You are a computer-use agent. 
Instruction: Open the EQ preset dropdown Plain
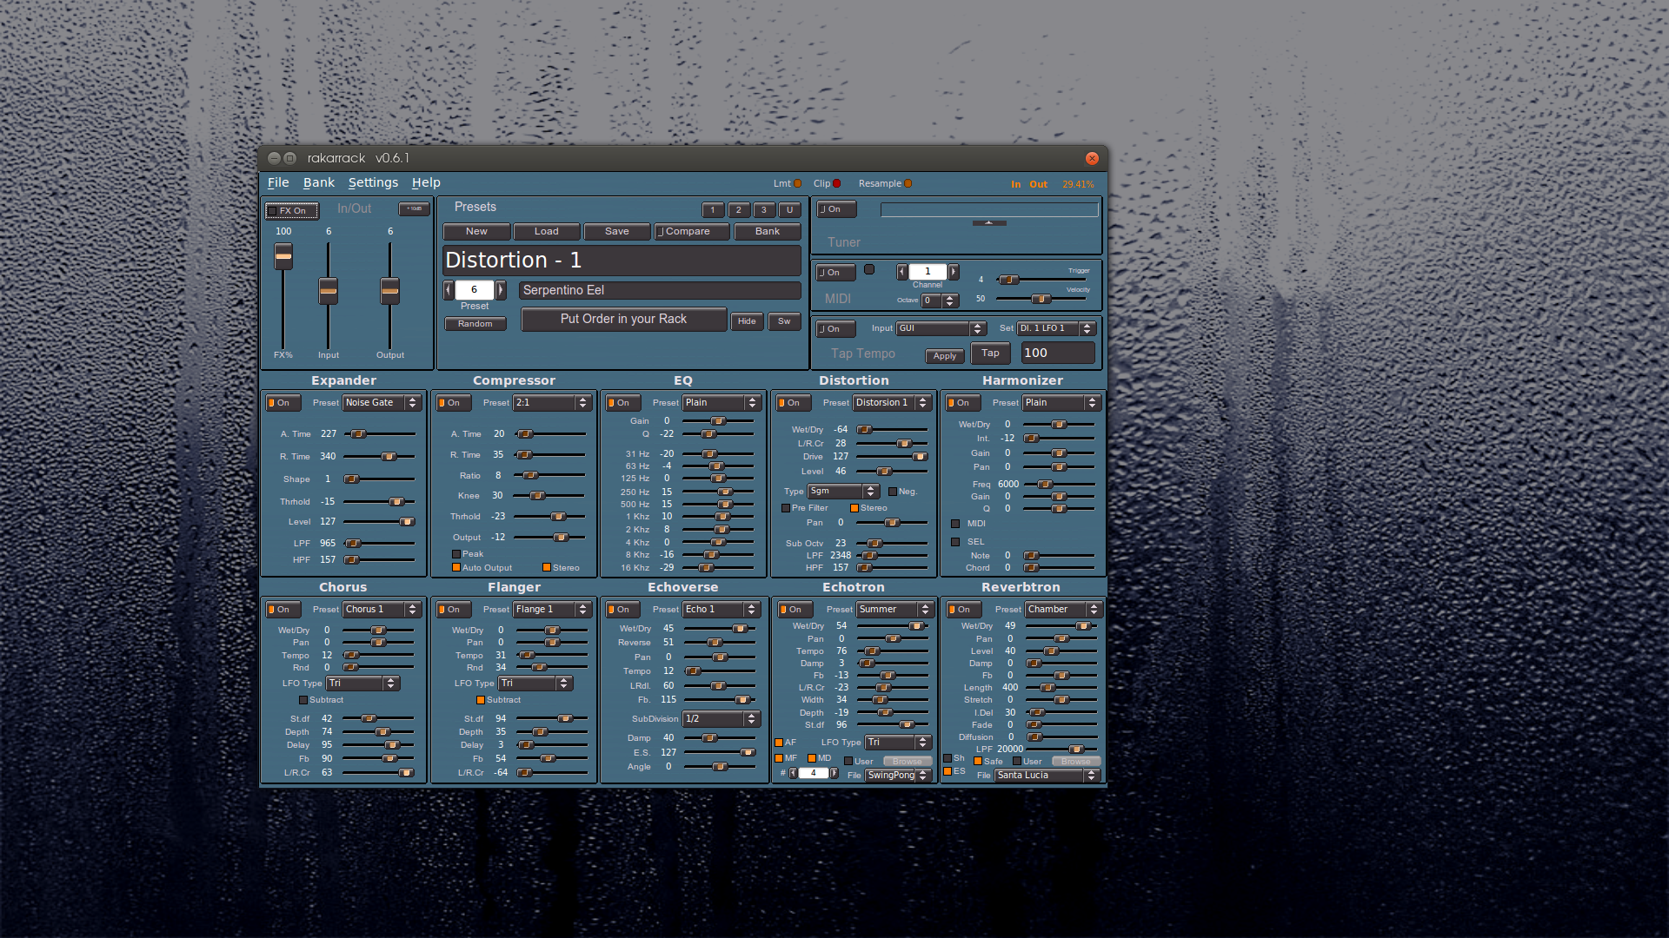point(721,403)
